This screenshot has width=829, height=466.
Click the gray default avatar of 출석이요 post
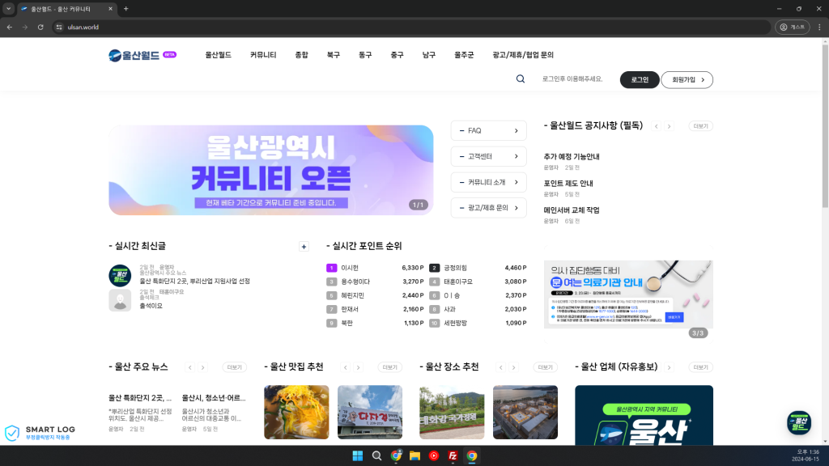coord(120,300)
